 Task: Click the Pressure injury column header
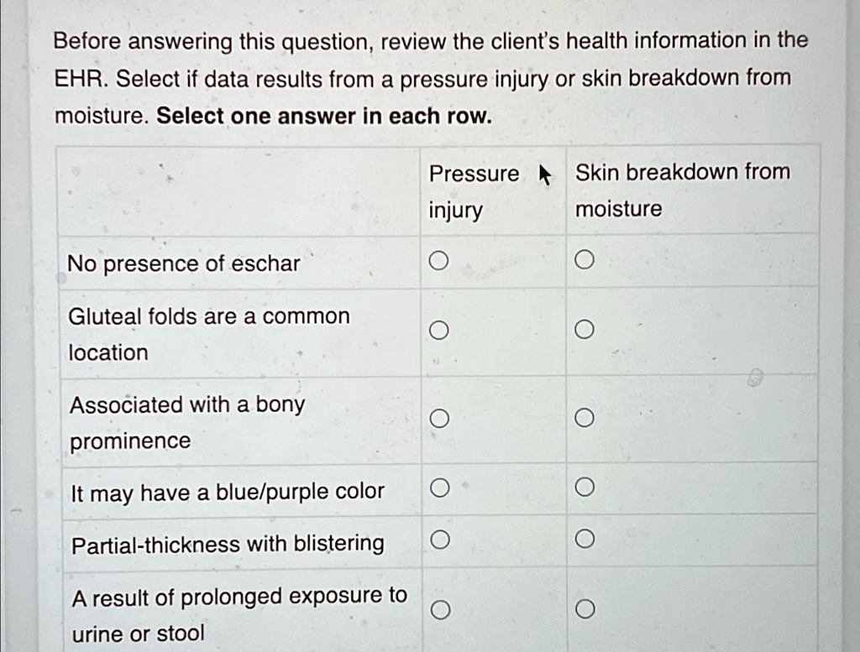click(x=474, y=192)
